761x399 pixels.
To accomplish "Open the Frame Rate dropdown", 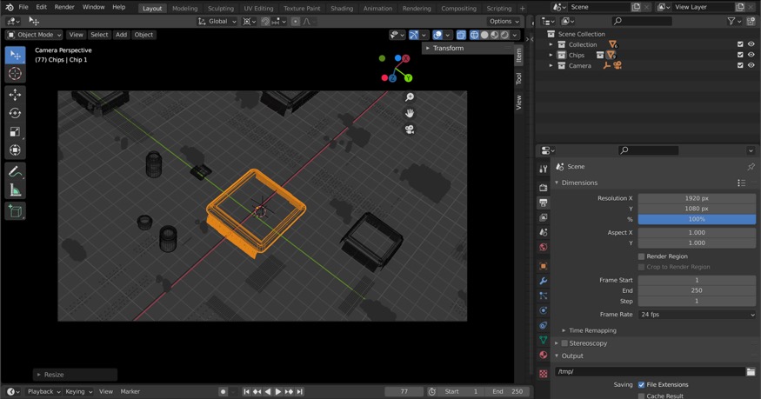I will tap(697, 315).
